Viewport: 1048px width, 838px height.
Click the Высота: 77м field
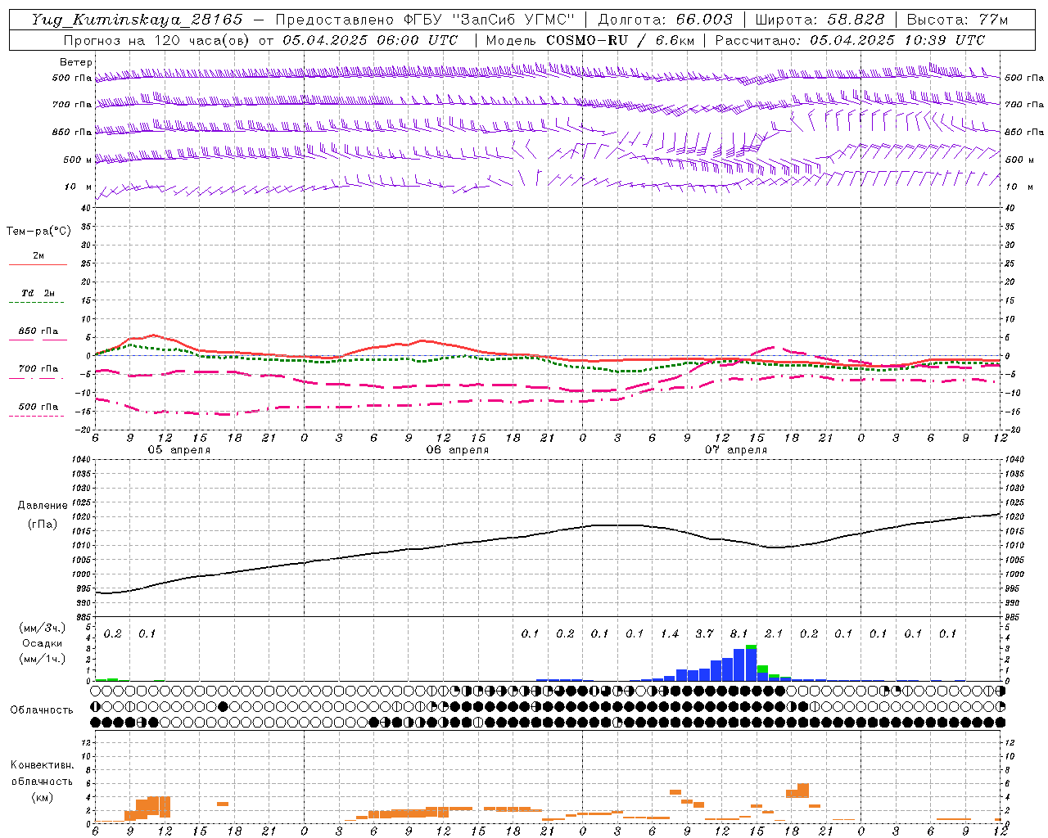click(x=957, y=20)
